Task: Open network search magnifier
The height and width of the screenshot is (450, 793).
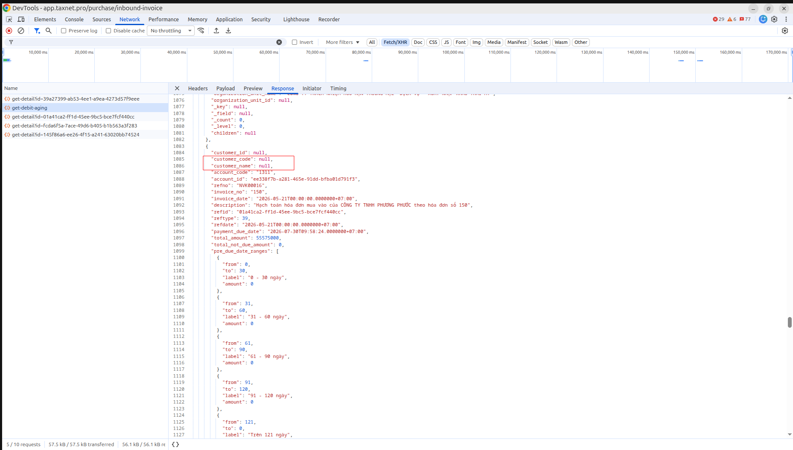Action: click(x=49, y=31)
